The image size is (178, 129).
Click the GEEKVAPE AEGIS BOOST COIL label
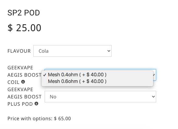(x=24, y=75)
